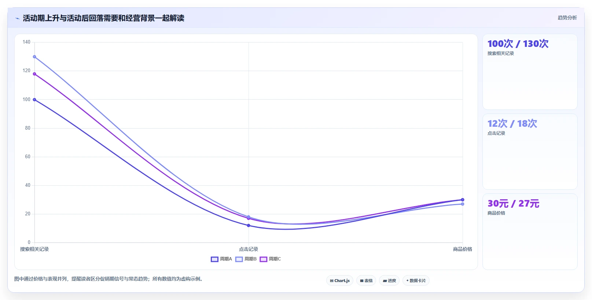Click the 表格 chip
The width and height of the screenshot is (592, 300).
click(366, 281)
